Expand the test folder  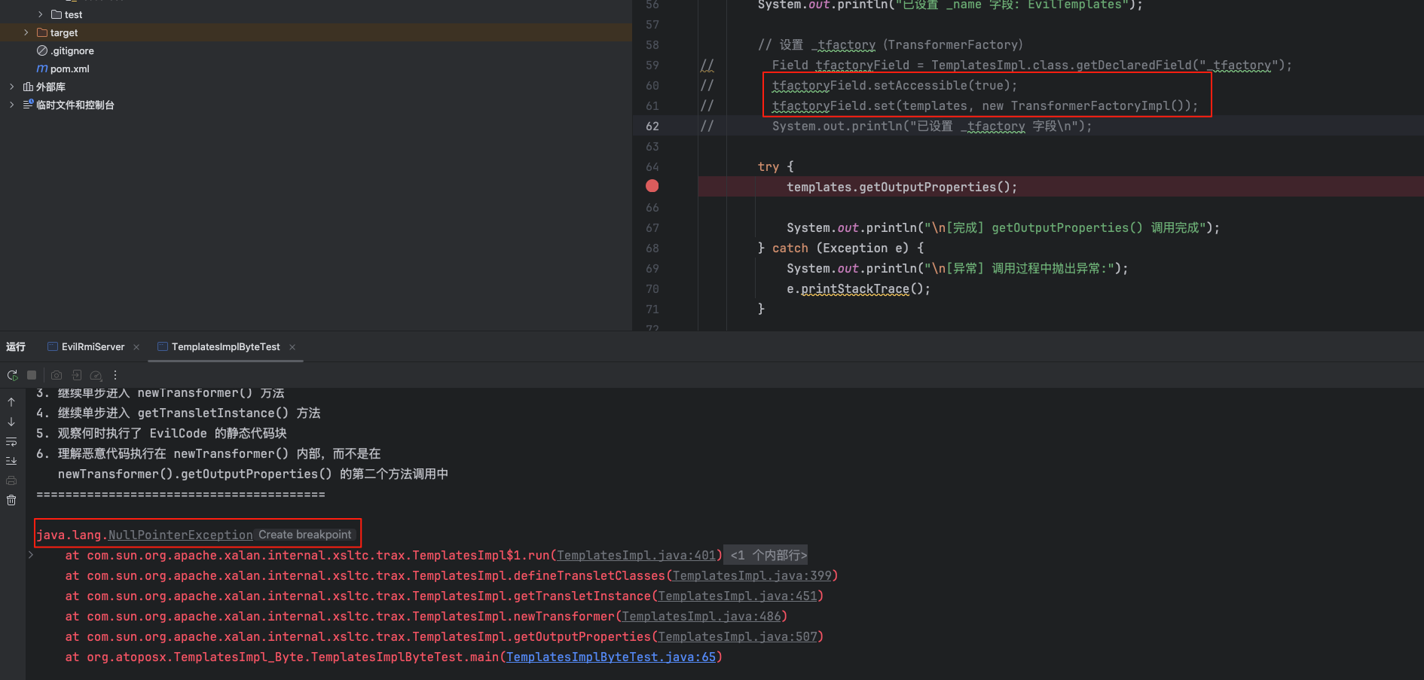pos(40,14)
